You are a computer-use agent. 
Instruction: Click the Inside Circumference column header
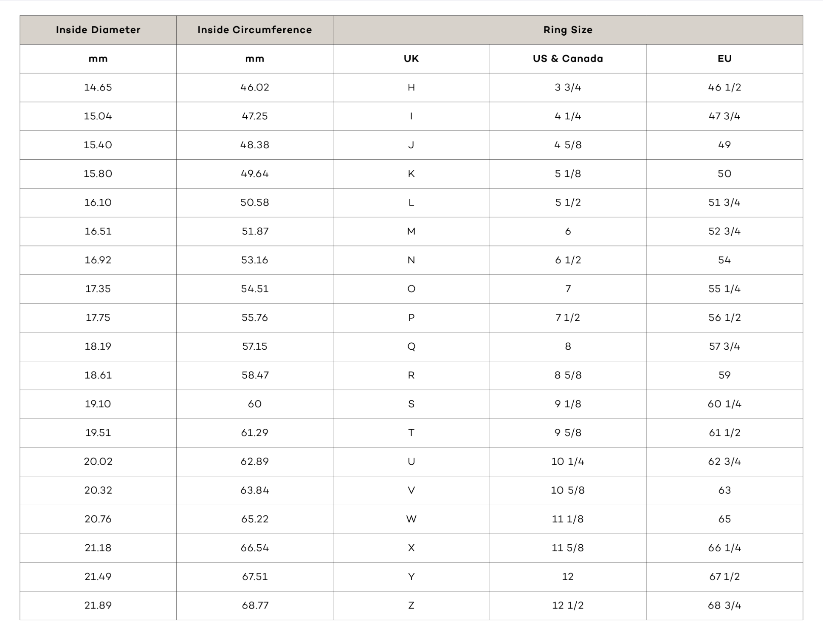pos(255,30)
